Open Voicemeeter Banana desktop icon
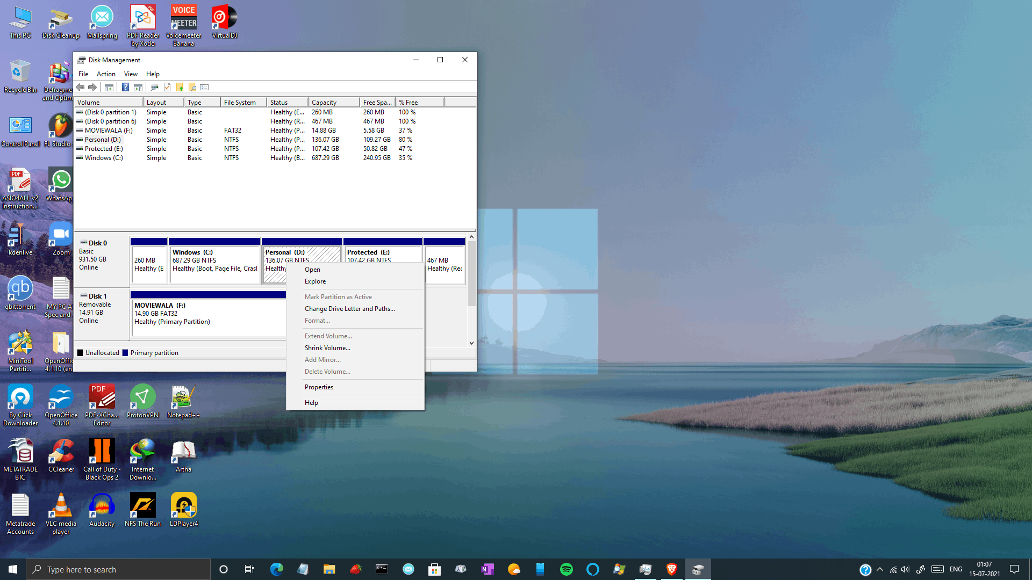 [183, 26]
